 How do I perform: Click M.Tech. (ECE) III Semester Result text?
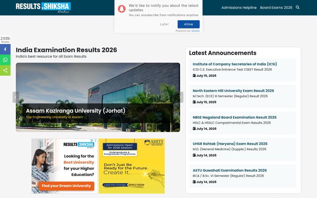230,96
